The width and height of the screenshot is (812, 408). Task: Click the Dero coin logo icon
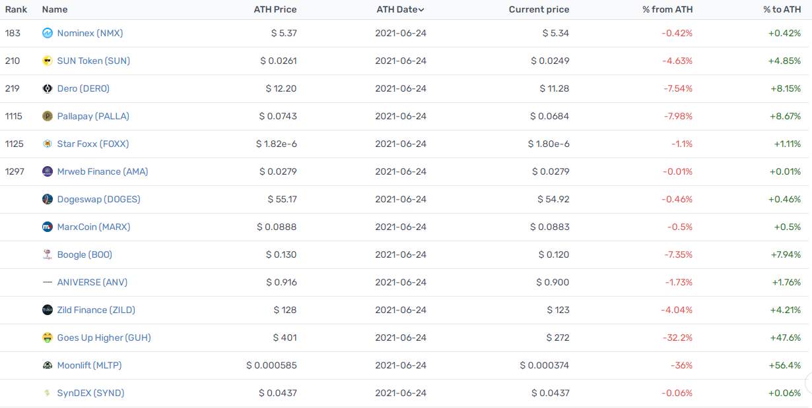tap(48, 88)
